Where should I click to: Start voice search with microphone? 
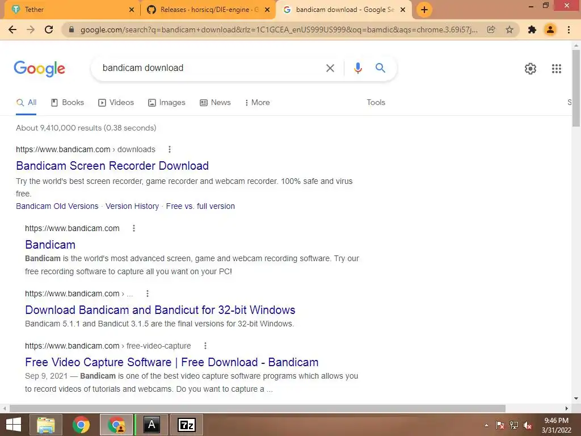357,68
